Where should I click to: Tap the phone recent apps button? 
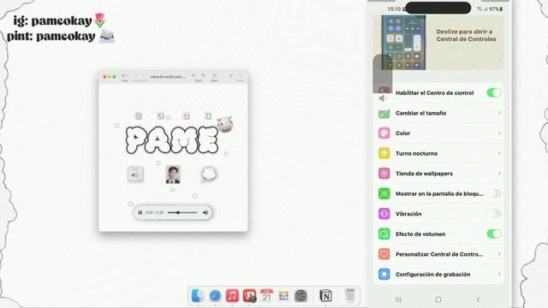398,299
